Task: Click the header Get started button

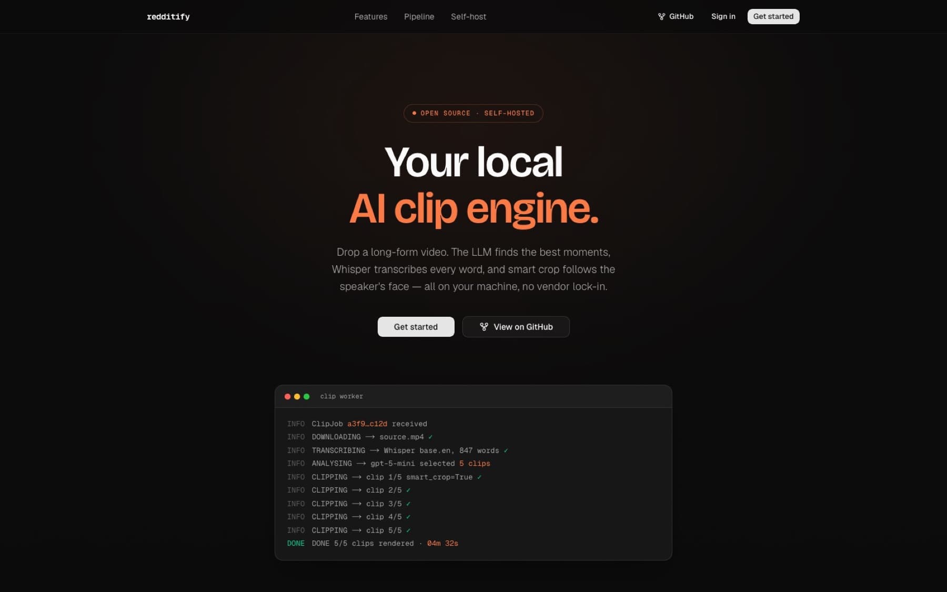Action: 773,16
